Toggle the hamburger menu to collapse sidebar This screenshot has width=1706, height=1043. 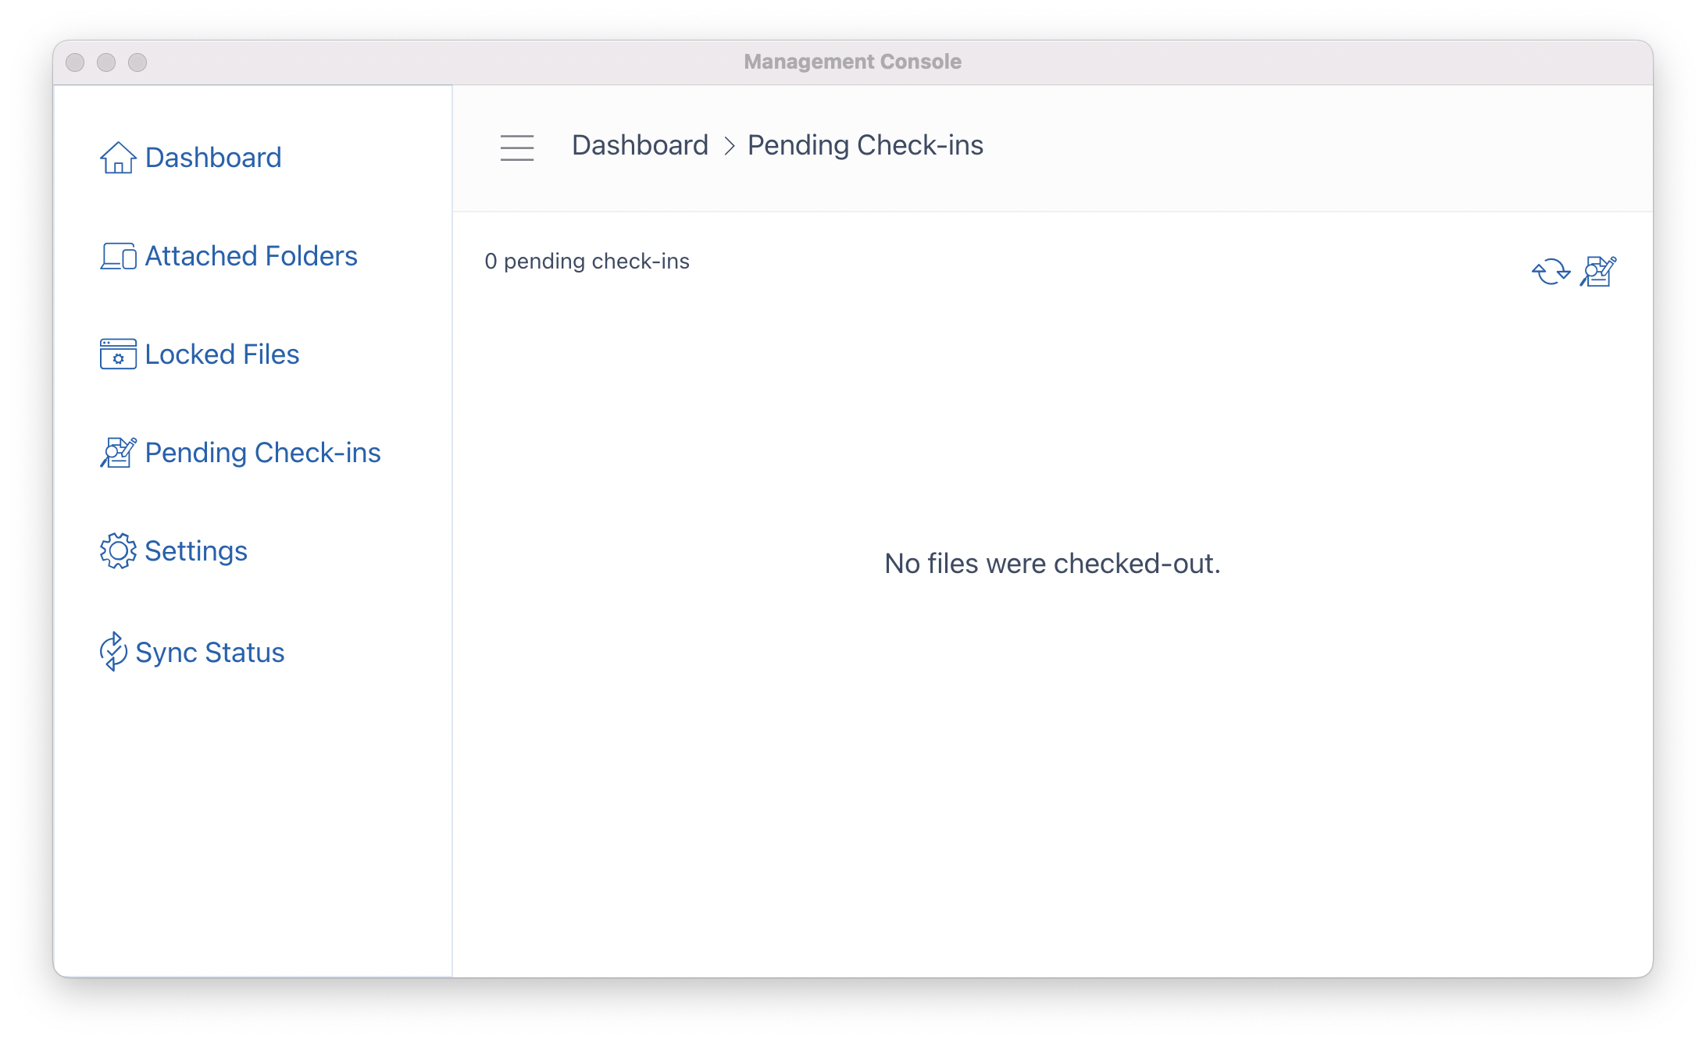(x=517, y=148)
